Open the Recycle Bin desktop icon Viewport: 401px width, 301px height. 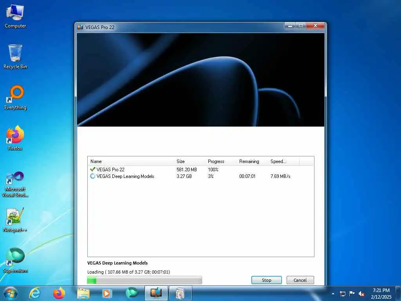15,56
